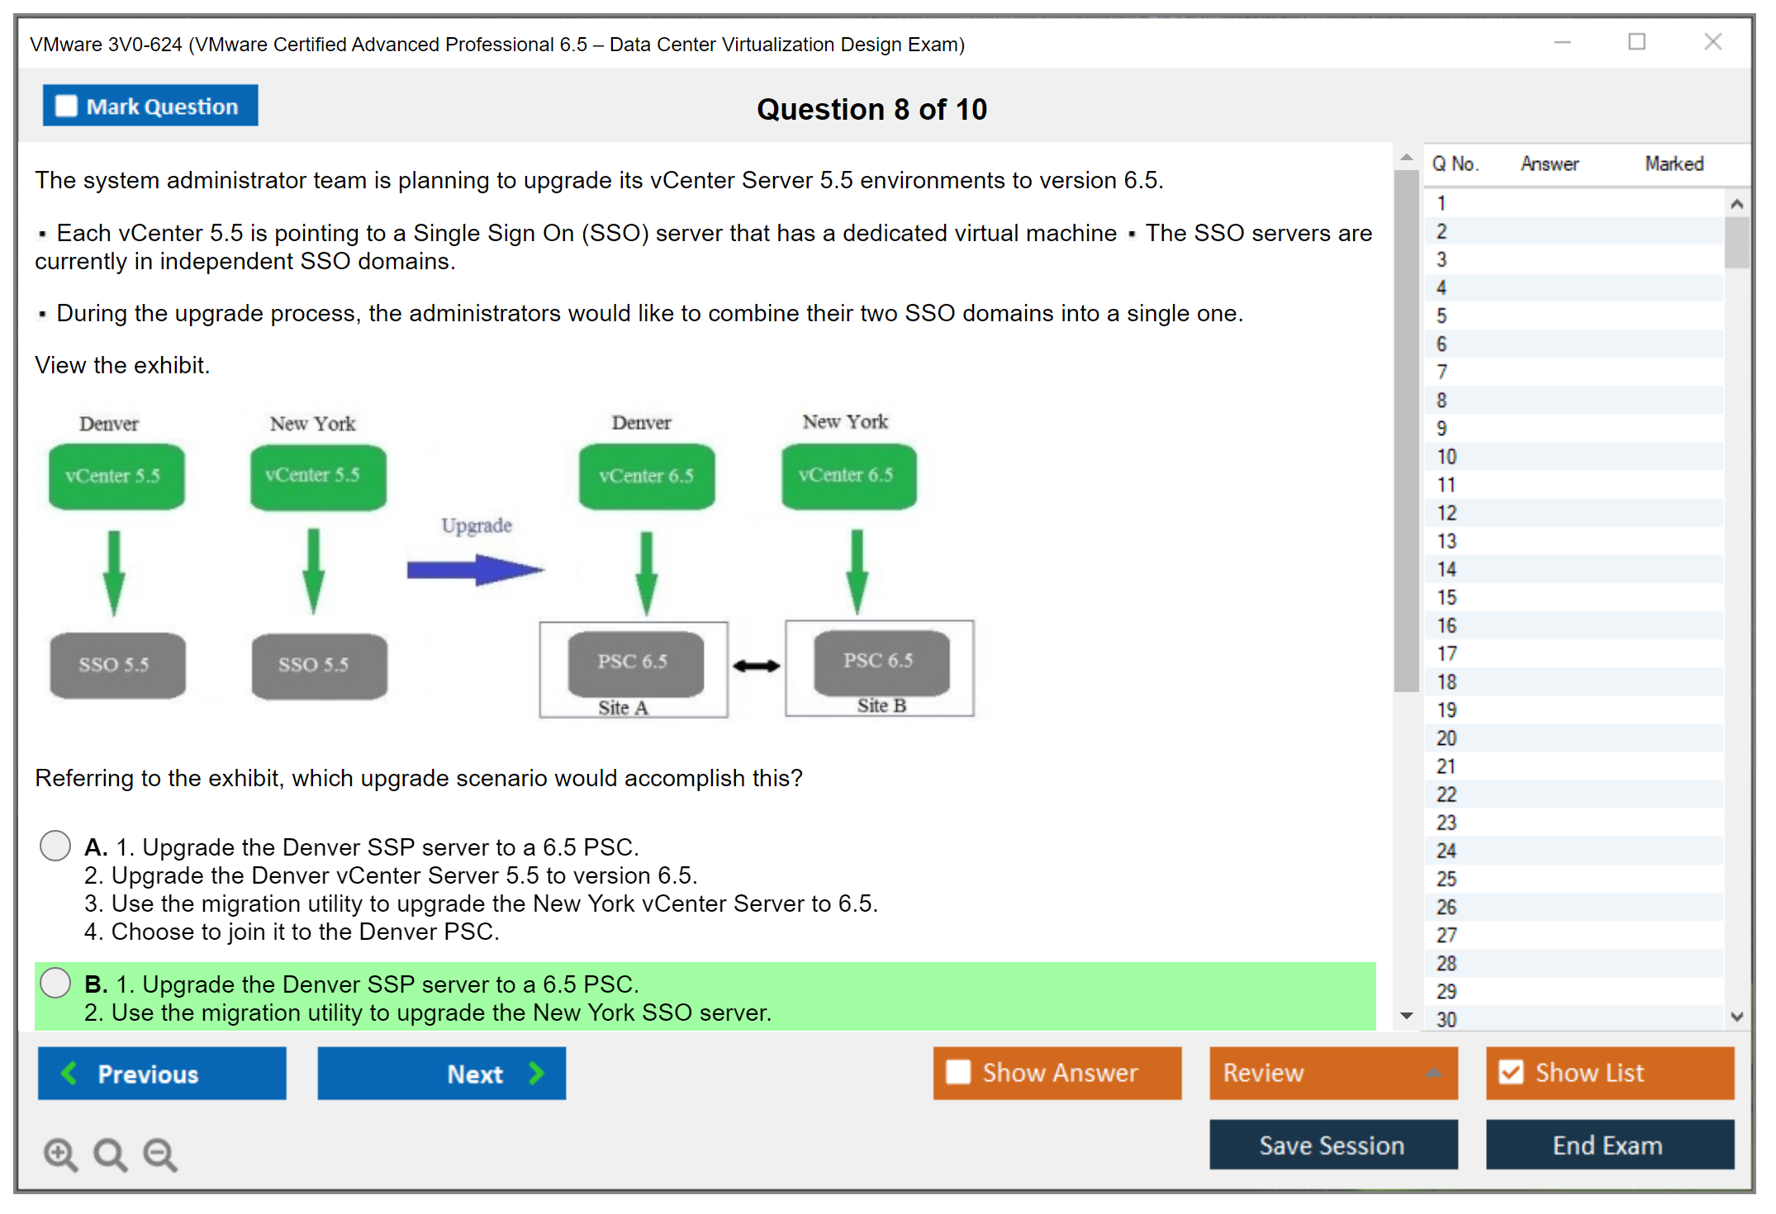Click the left chevron on the Previous button
Screen dimensions: 1776x1214
pos(70,1073)
